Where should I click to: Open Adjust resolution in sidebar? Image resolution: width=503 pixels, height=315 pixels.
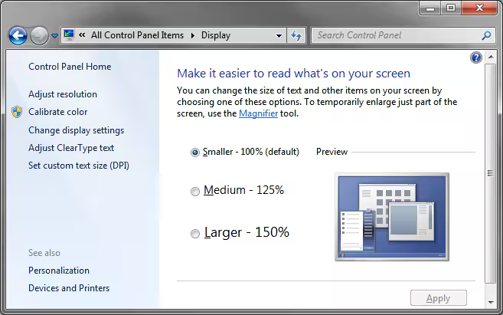[63, 94]
